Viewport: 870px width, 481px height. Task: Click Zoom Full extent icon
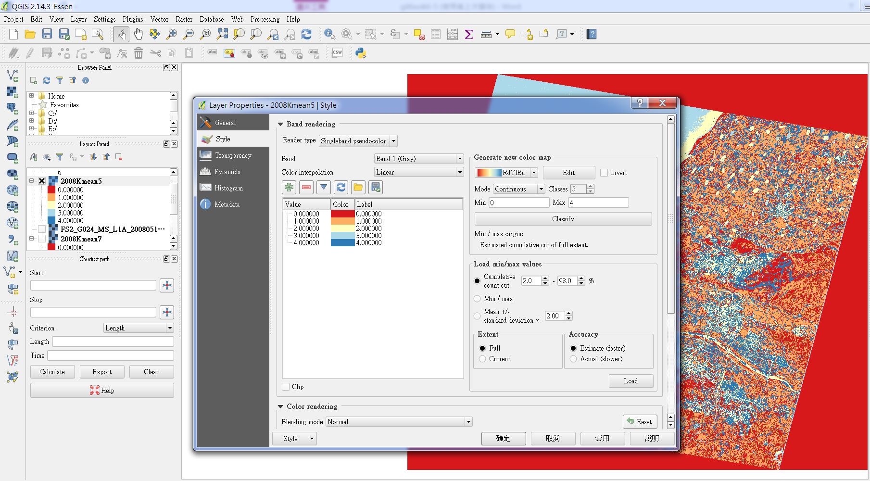[x=222, y=34]
